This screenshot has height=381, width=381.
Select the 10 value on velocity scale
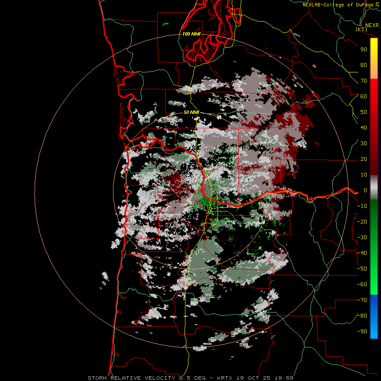click(364, 175)
